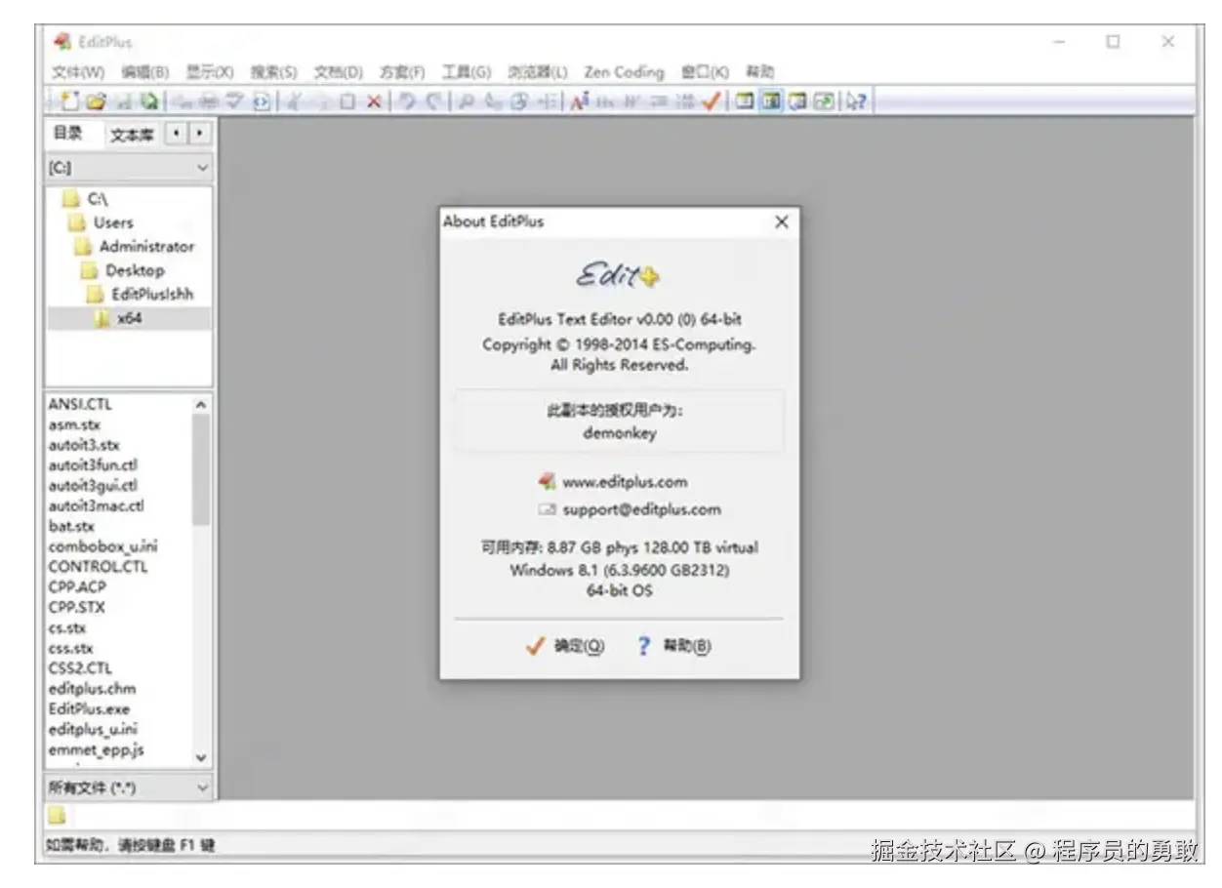Image resolution: width=1222 pixels, height=888 pixels.
Task: Click the file list scrollbar down arrow
Action: pos(201,757)
